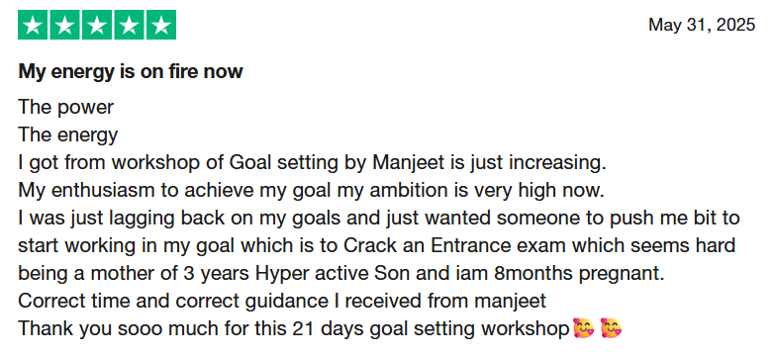The width and height of the screenshot is (776, 356).
Task: Click the third green star
Action: point(97,25)
